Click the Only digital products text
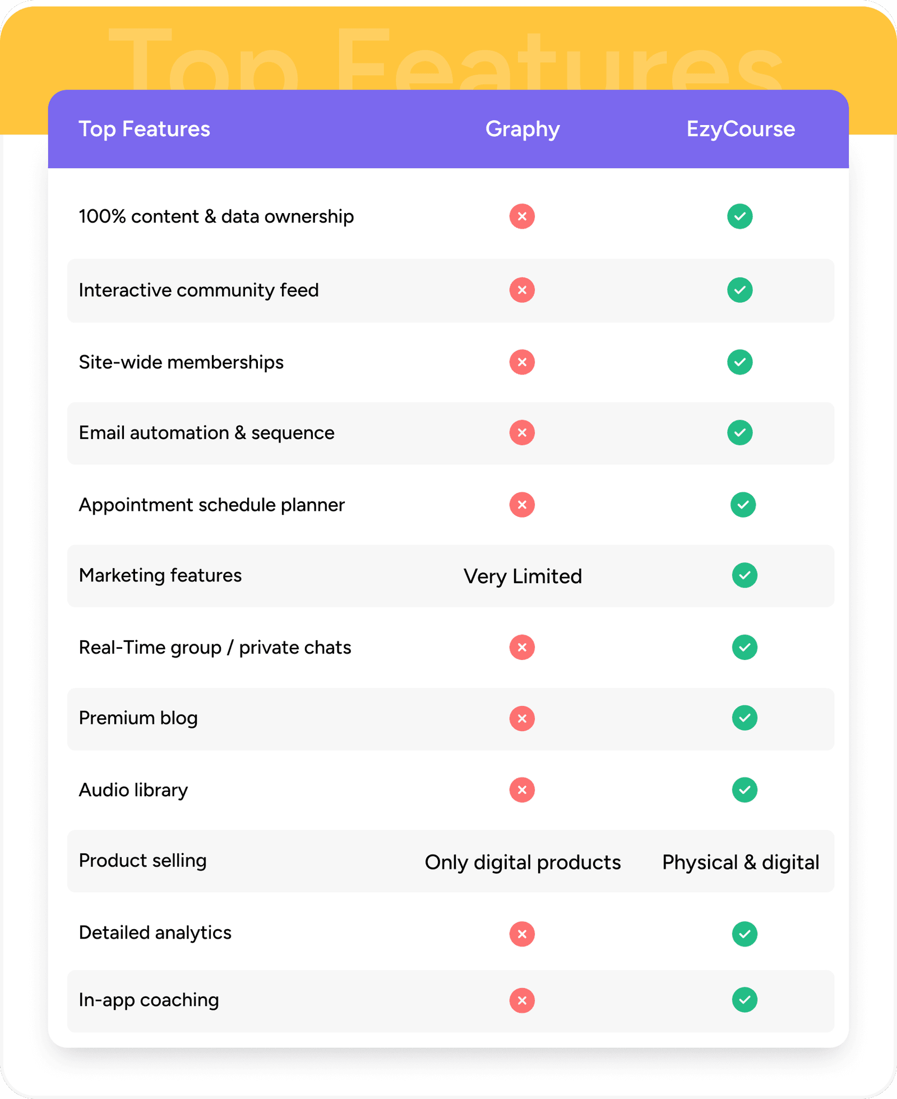 pos(523,862)
